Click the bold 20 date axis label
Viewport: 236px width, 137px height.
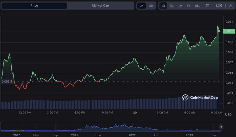click(x=135, y=113)
